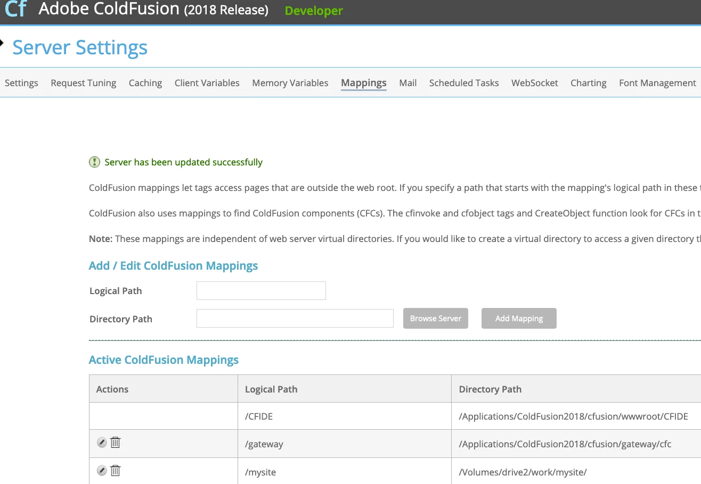701x484 pixels.
Task: Open the Caching tab
Action: [x=145, y=83]
